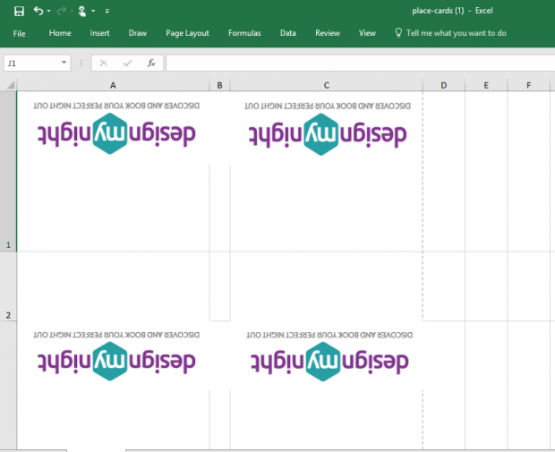Toggle Touch/Mouse mode icon

pyautogui.click(x=81, y=12)
